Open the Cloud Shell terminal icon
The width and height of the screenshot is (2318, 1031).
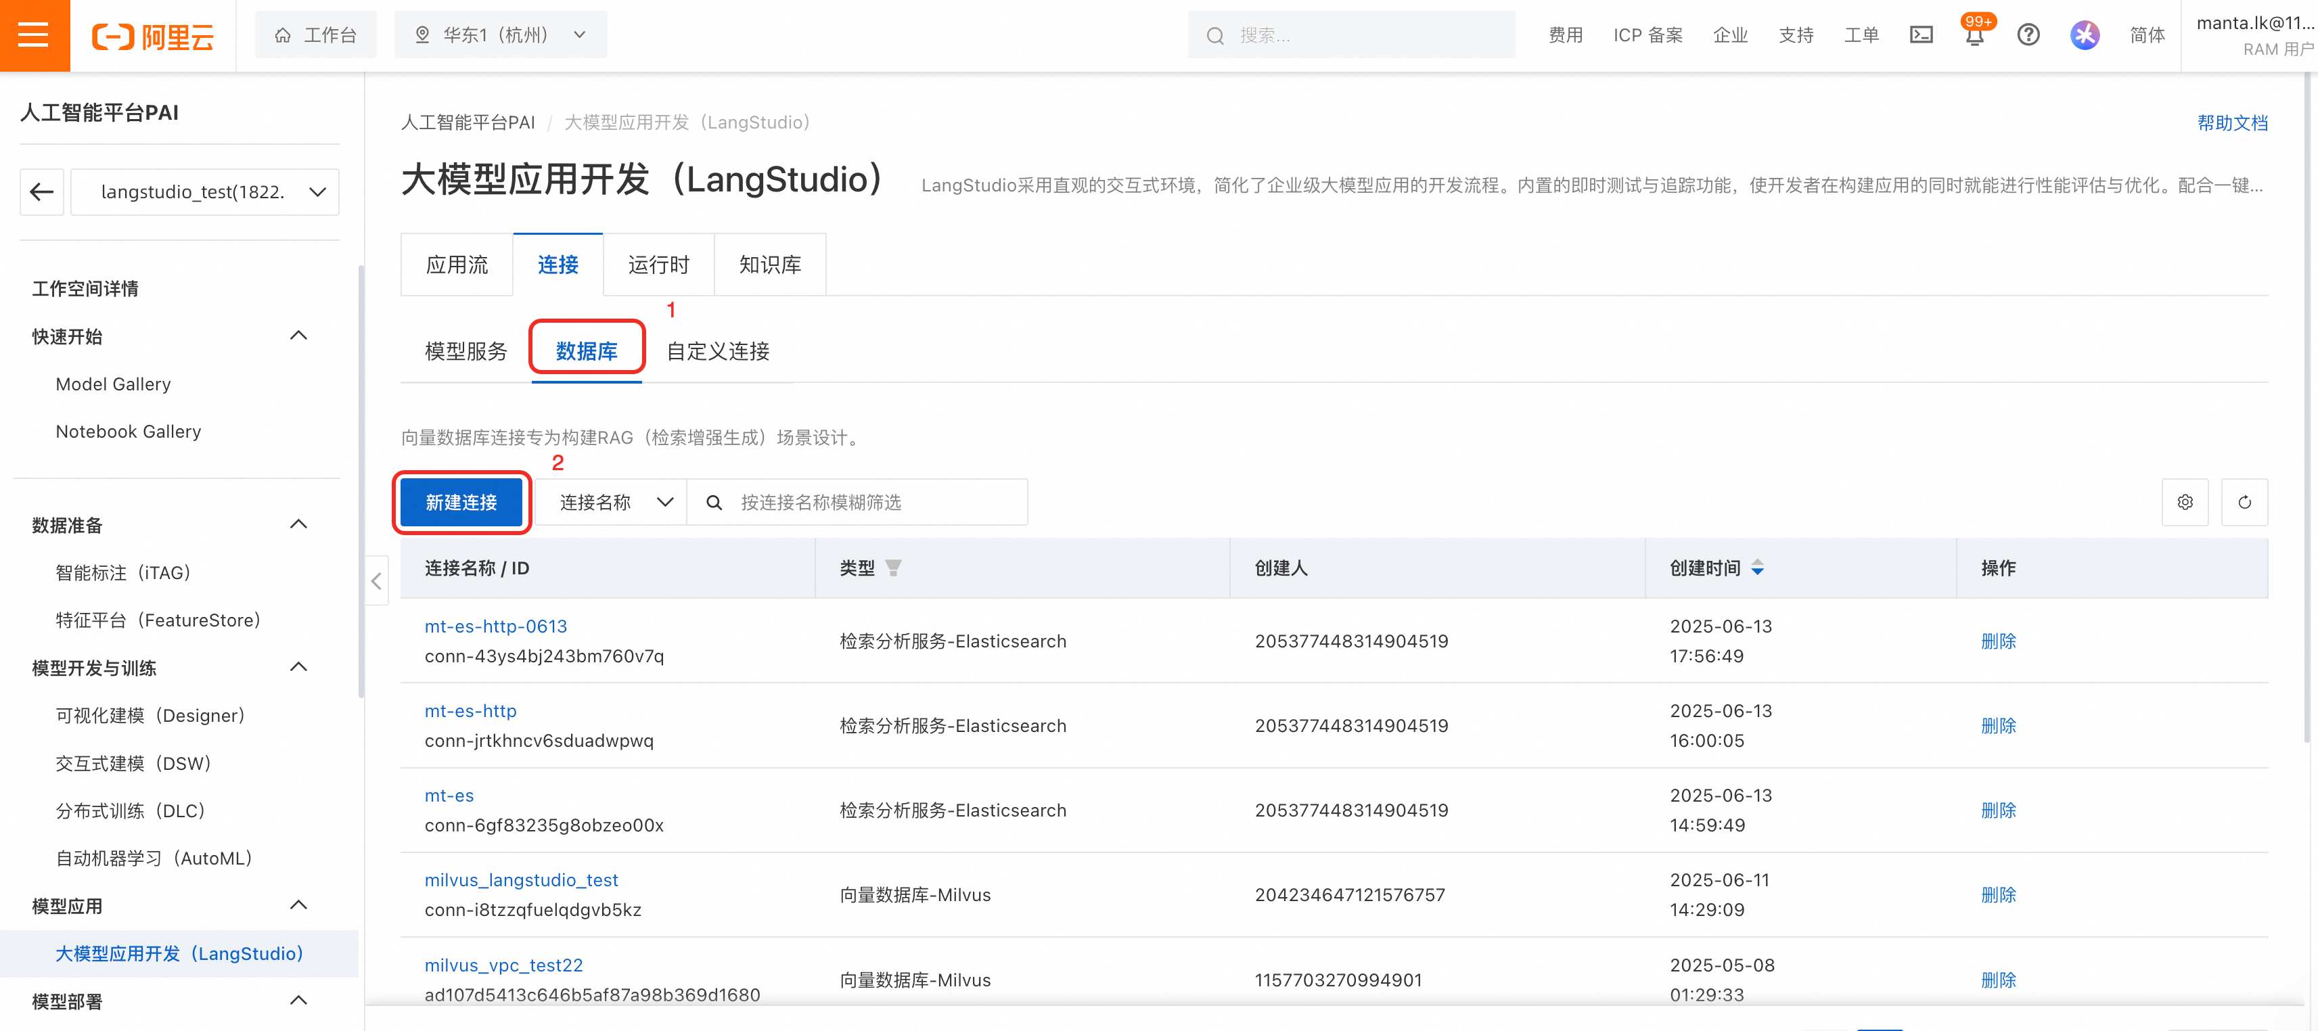(1921, 35)
